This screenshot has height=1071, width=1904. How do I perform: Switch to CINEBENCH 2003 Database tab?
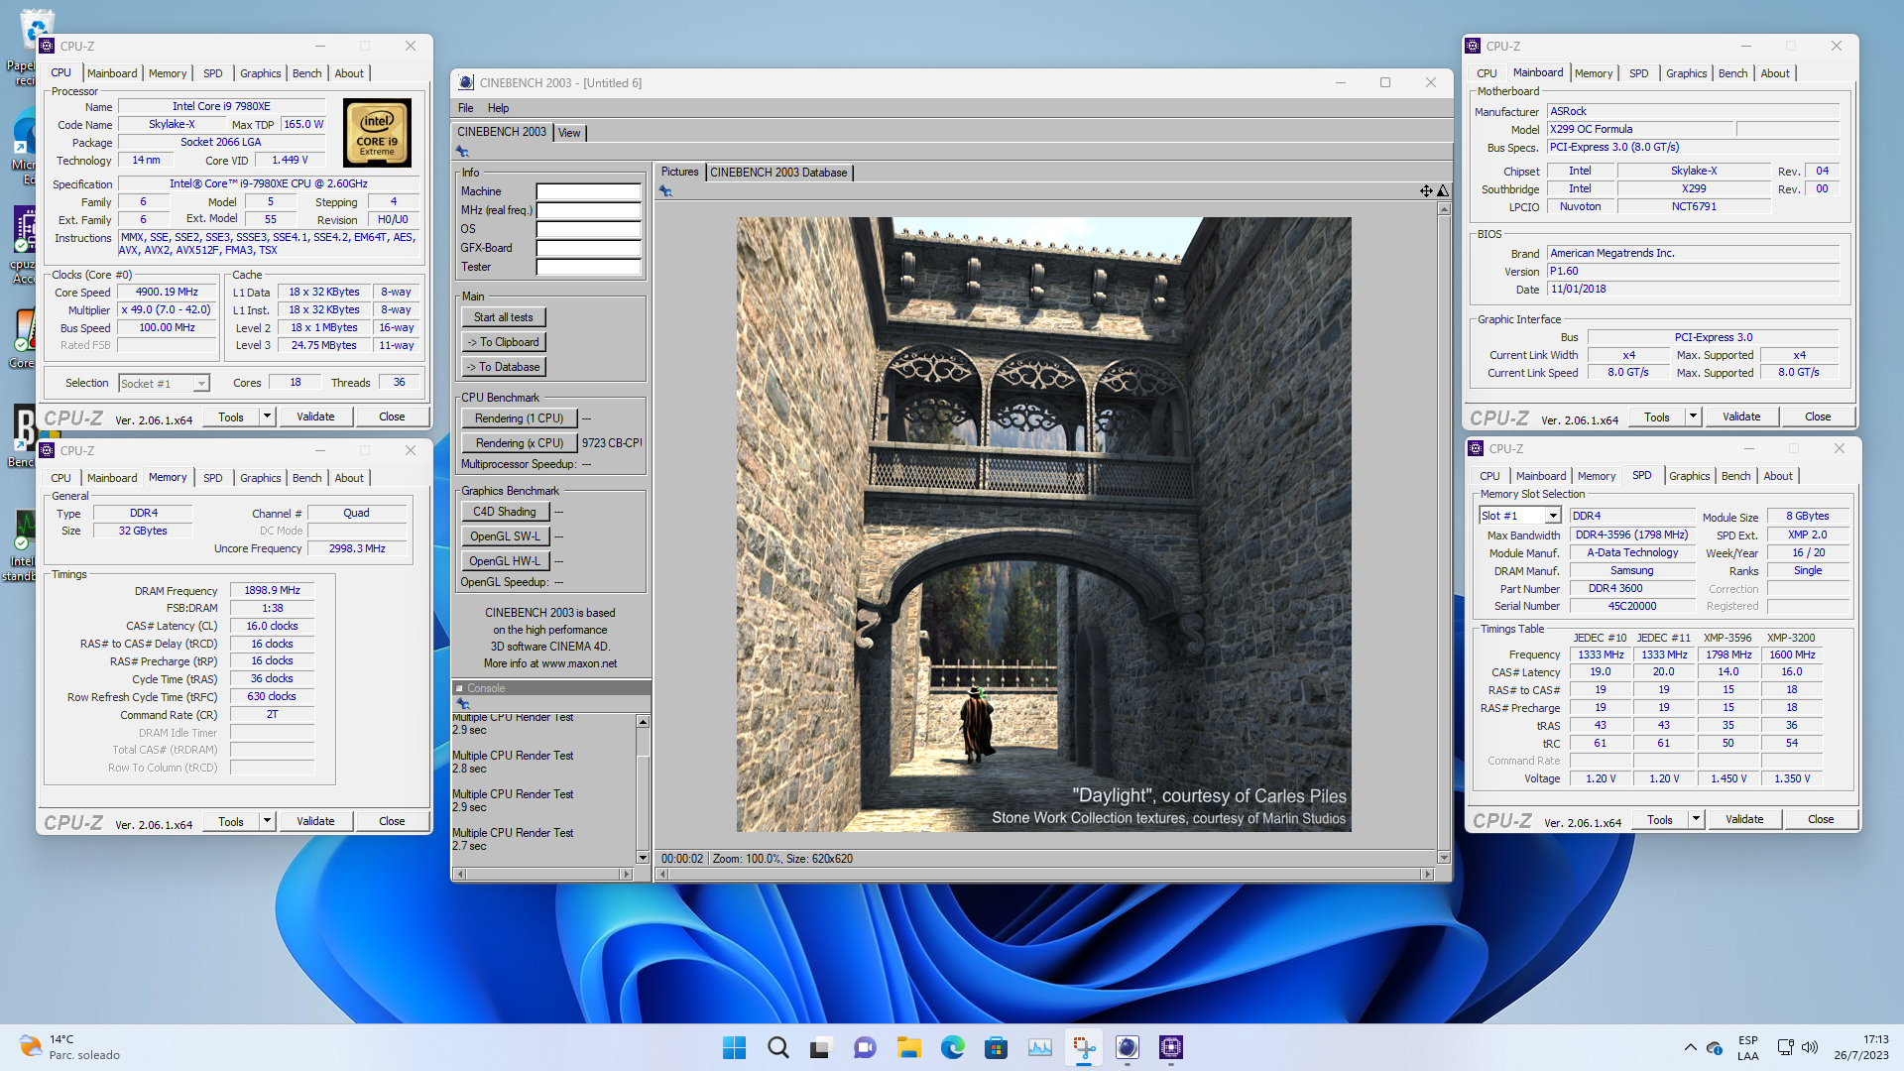[x=778, y=173]
